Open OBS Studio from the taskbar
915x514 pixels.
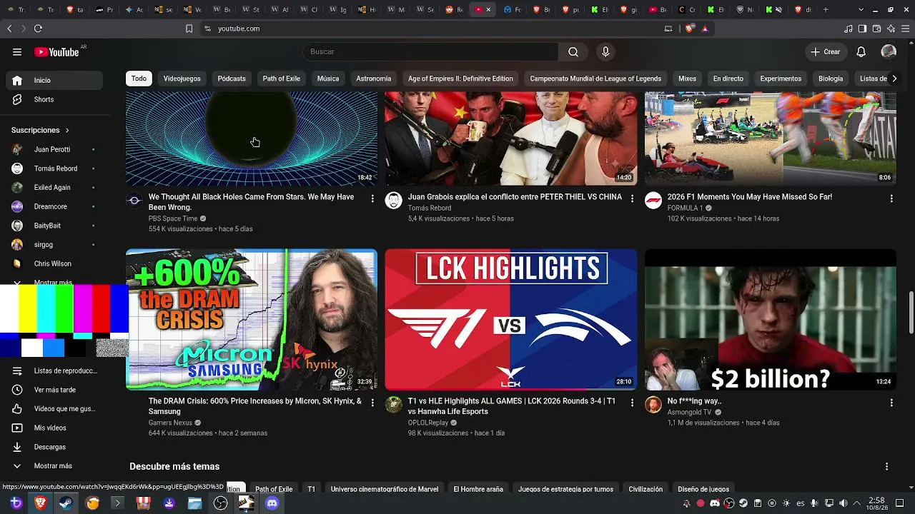220,503
